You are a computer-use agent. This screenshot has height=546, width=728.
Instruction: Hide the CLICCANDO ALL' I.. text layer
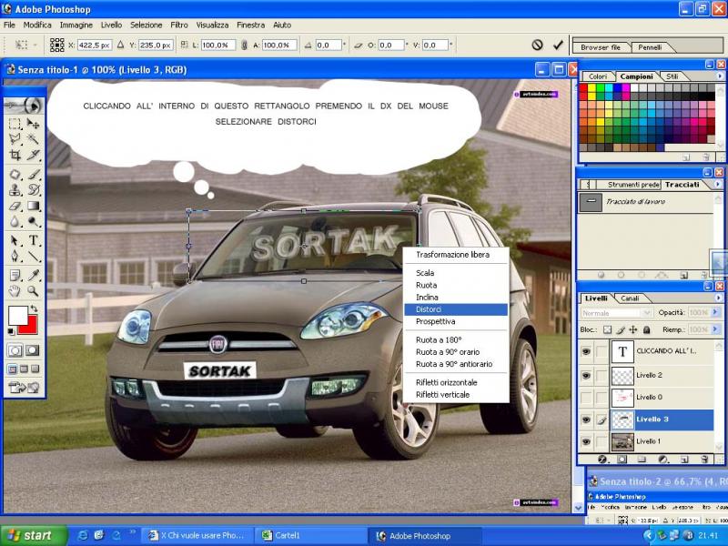[586, 351]
